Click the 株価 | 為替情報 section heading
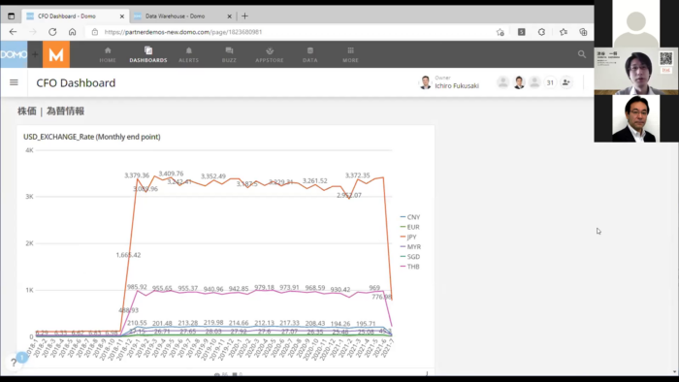The width and height of the screenshot is (679, 382). pos(50,111)
